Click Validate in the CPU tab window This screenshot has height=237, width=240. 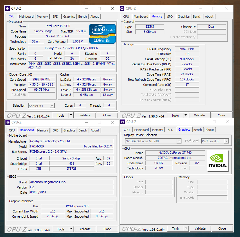tap(85, 115)
